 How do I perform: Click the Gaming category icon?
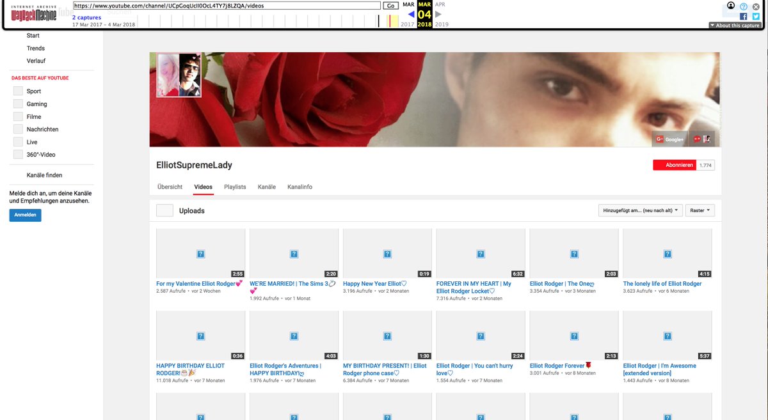pos(18,104)
